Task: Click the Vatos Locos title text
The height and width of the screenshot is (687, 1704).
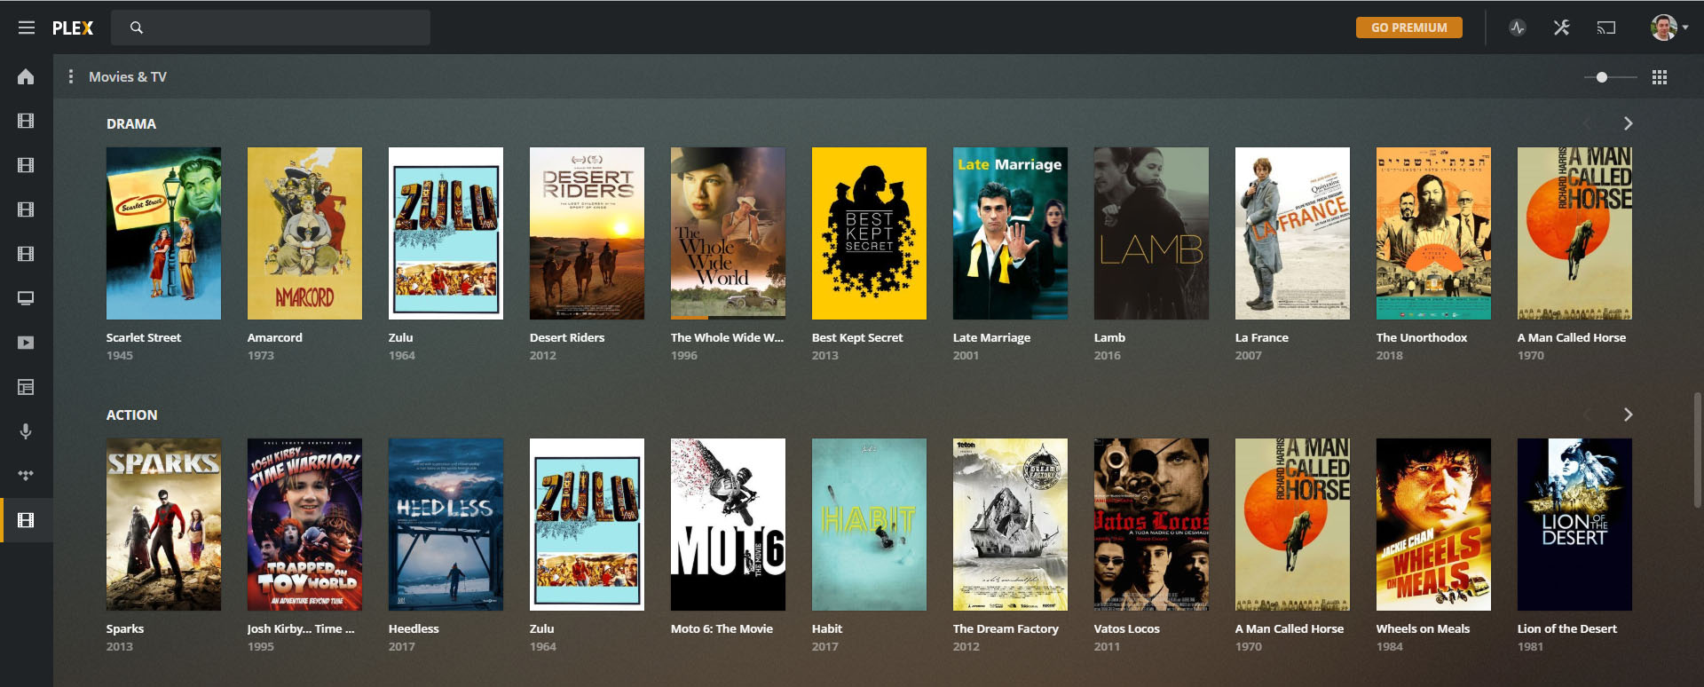Action: (x=1127, y=628)
